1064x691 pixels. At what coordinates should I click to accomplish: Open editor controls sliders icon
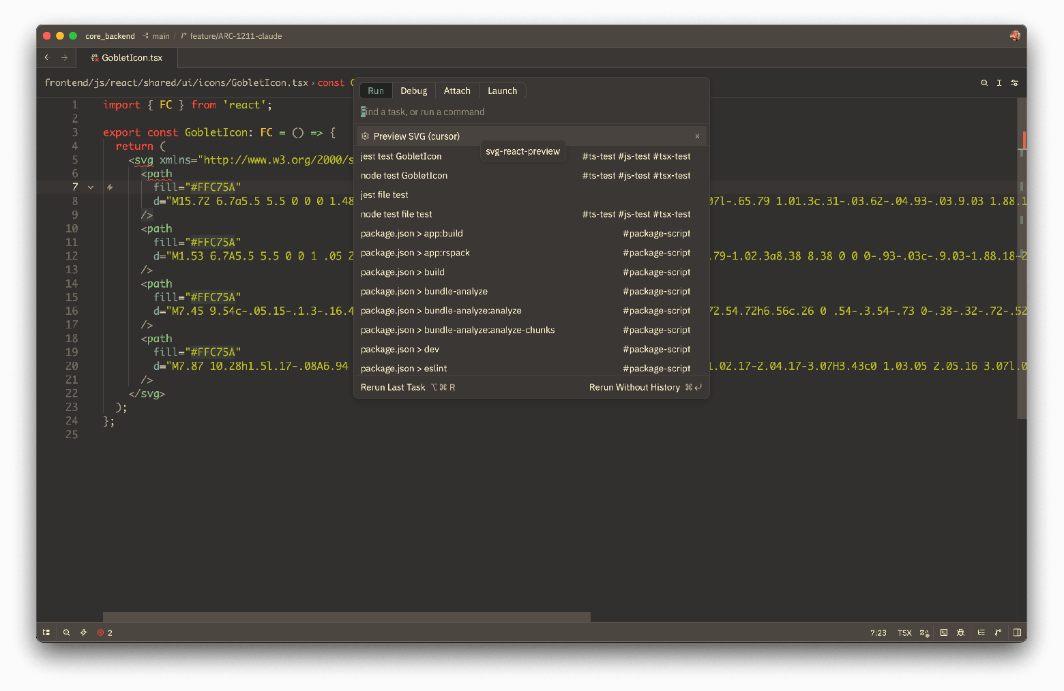click(1014, 82)
